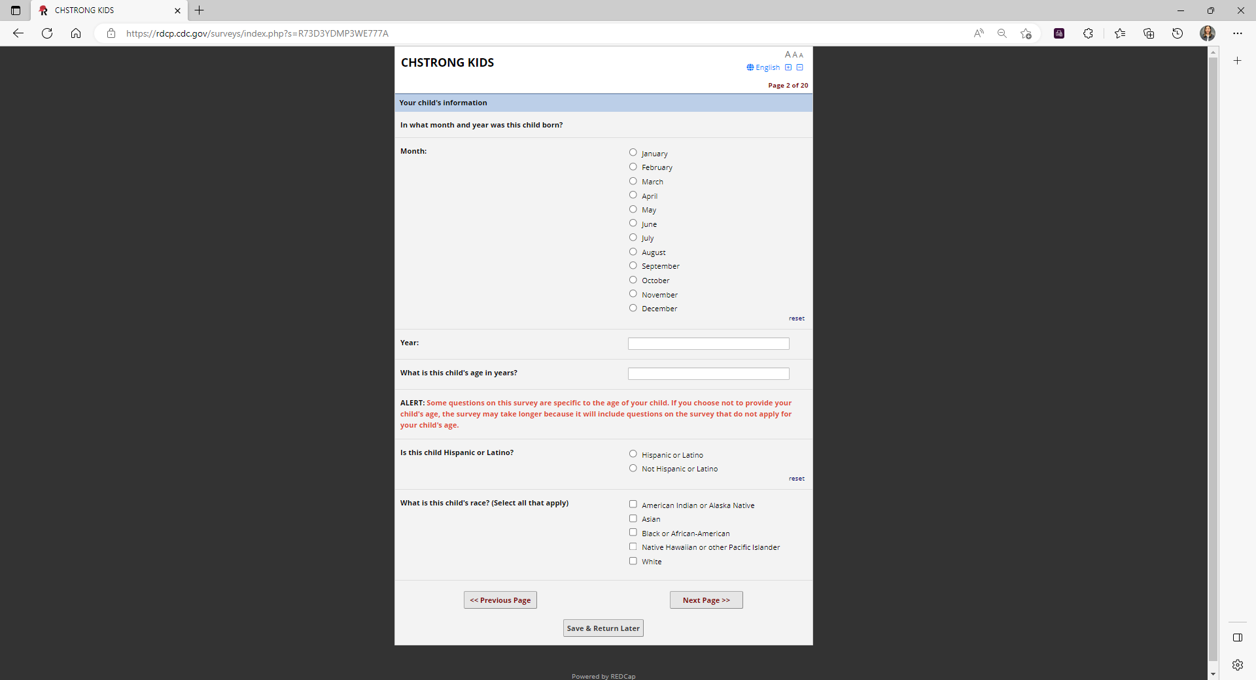Go to Next Page of survey

tap(706, 600)
